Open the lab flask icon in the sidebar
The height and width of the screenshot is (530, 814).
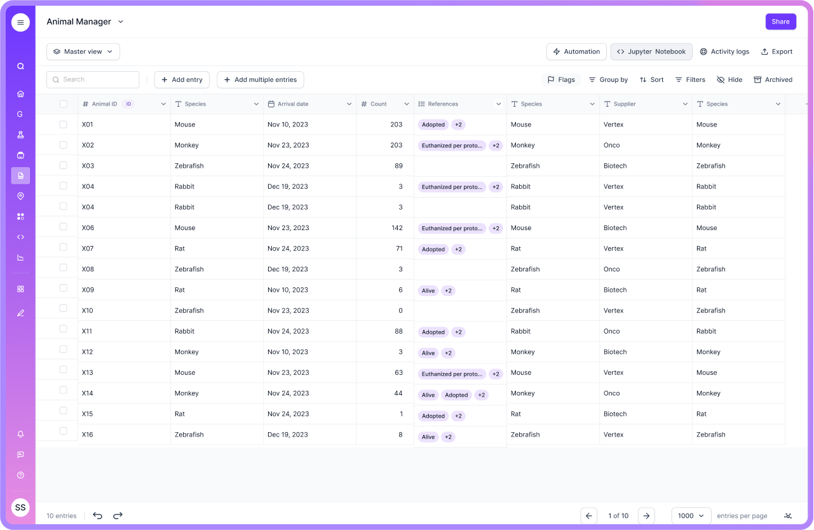coord(20,135)
